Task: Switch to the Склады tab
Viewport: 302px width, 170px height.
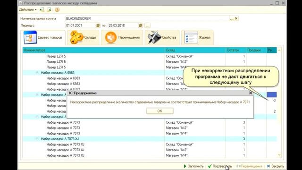Action: click(83, 37)
